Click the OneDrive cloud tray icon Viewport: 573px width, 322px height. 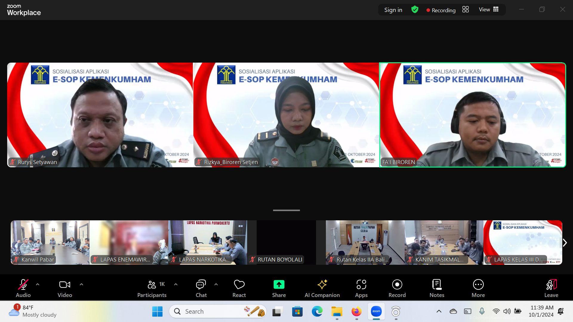tap(453, 312)
